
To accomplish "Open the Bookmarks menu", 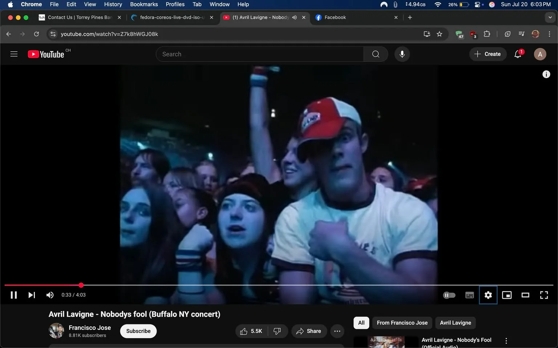I will point(144,4).
